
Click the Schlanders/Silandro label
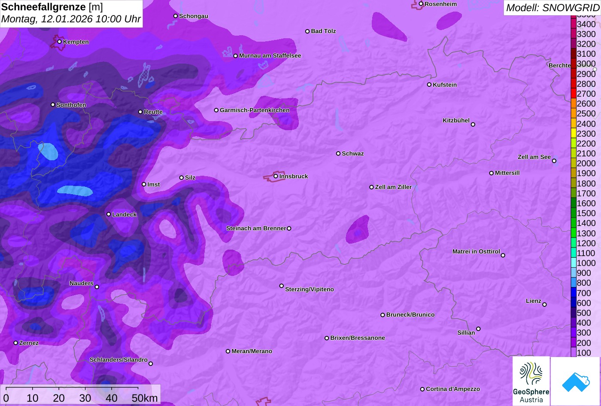(x=118, y=360)
